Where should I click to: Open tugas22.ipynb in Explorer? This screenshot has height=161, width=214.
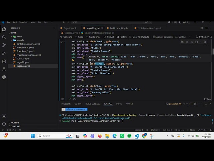coord(23,62)
